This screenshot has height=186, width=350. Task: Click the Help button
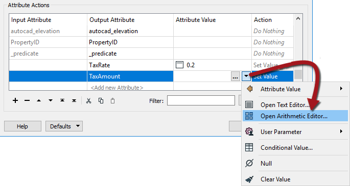tap(22, 126)
